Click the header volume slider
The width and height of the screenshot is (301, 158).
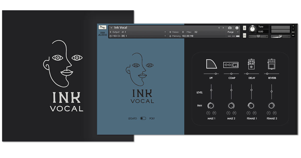tap(280, 37)
